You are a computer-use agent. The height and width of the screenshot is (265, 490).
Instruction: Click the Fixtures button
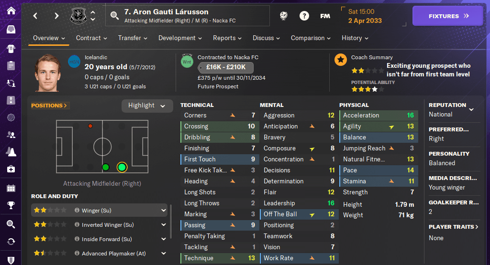pyautogui.click(x=448, y=16)
